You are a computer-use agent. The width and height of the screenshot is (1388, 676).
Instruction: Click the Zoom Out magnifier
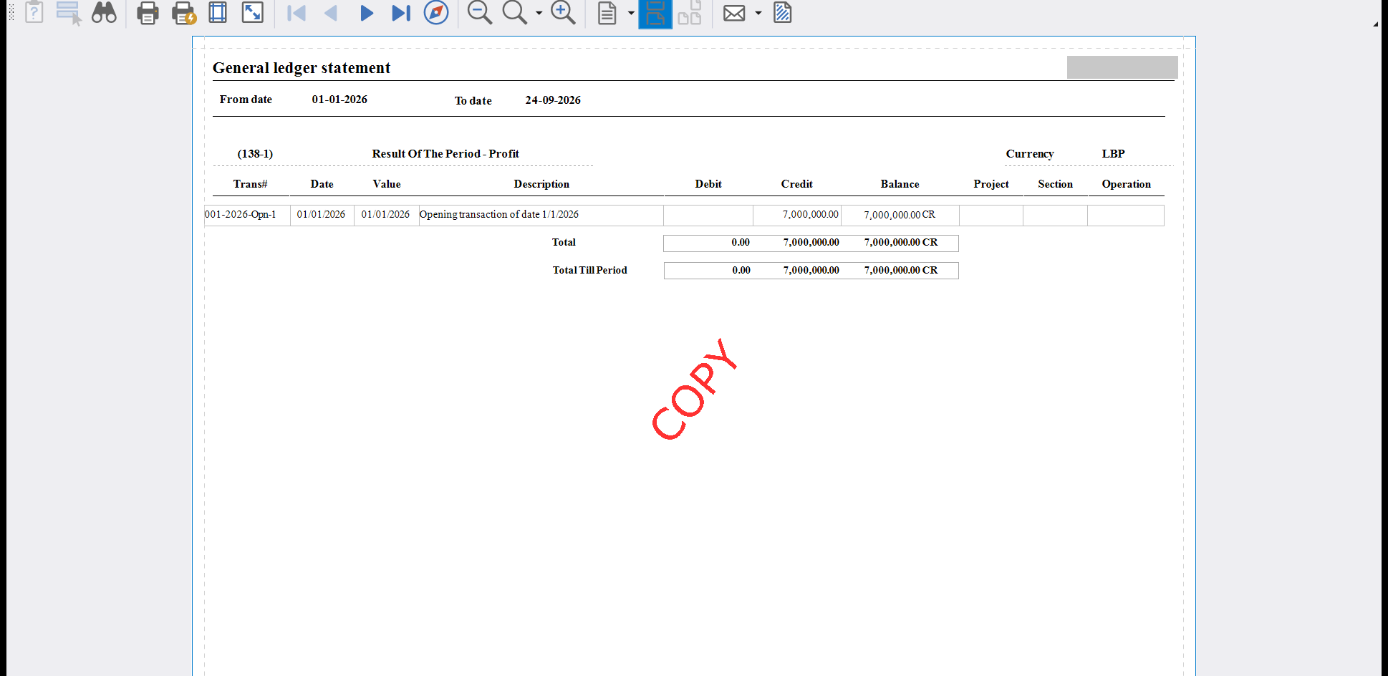(479, 13)
